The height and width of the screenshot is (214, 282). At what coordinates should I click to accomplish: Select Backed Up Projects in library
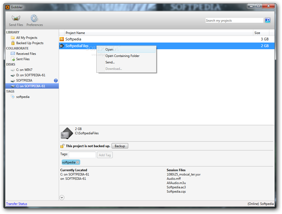pyautogui.click(x=30, y=43)
